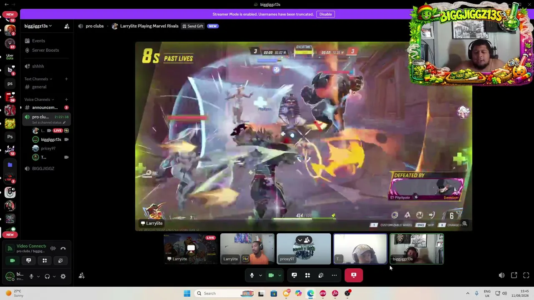Start an activity from the call control bar
This screenshot has width=534, height=300.
tap(307, 275)
